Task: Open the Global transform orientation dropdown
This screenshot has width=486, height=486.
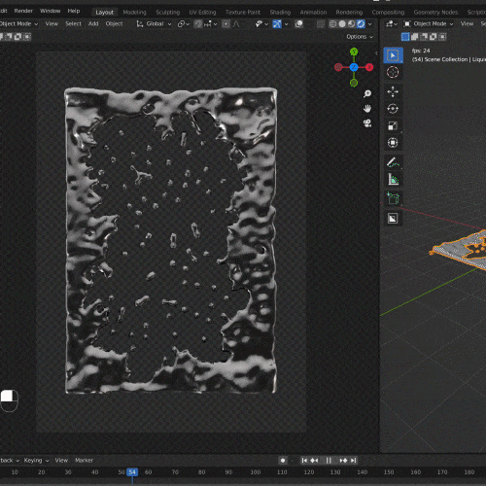Action: (x=154, y=24)
